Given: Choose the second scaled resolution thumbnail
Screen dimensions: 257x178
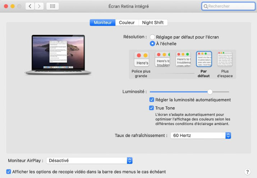Looking at the screenshot, I should [x=162, y=59].
